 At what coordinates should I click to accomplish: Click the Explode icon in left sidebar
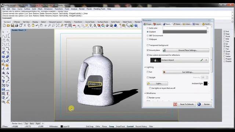click(x=7, y=65)
